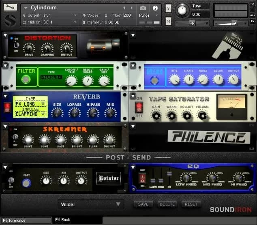Mute the instrument with M button

click(168, 21)
